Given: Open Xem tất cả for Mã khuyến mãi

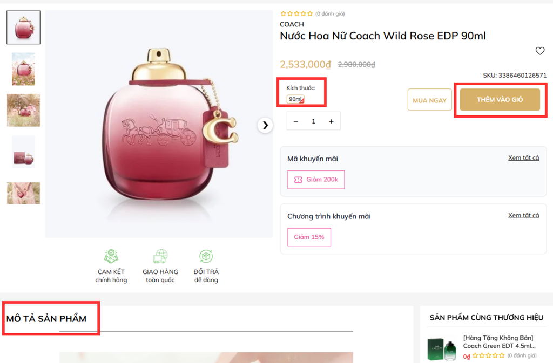Looking at the screenshot, I should coord(523,157).
